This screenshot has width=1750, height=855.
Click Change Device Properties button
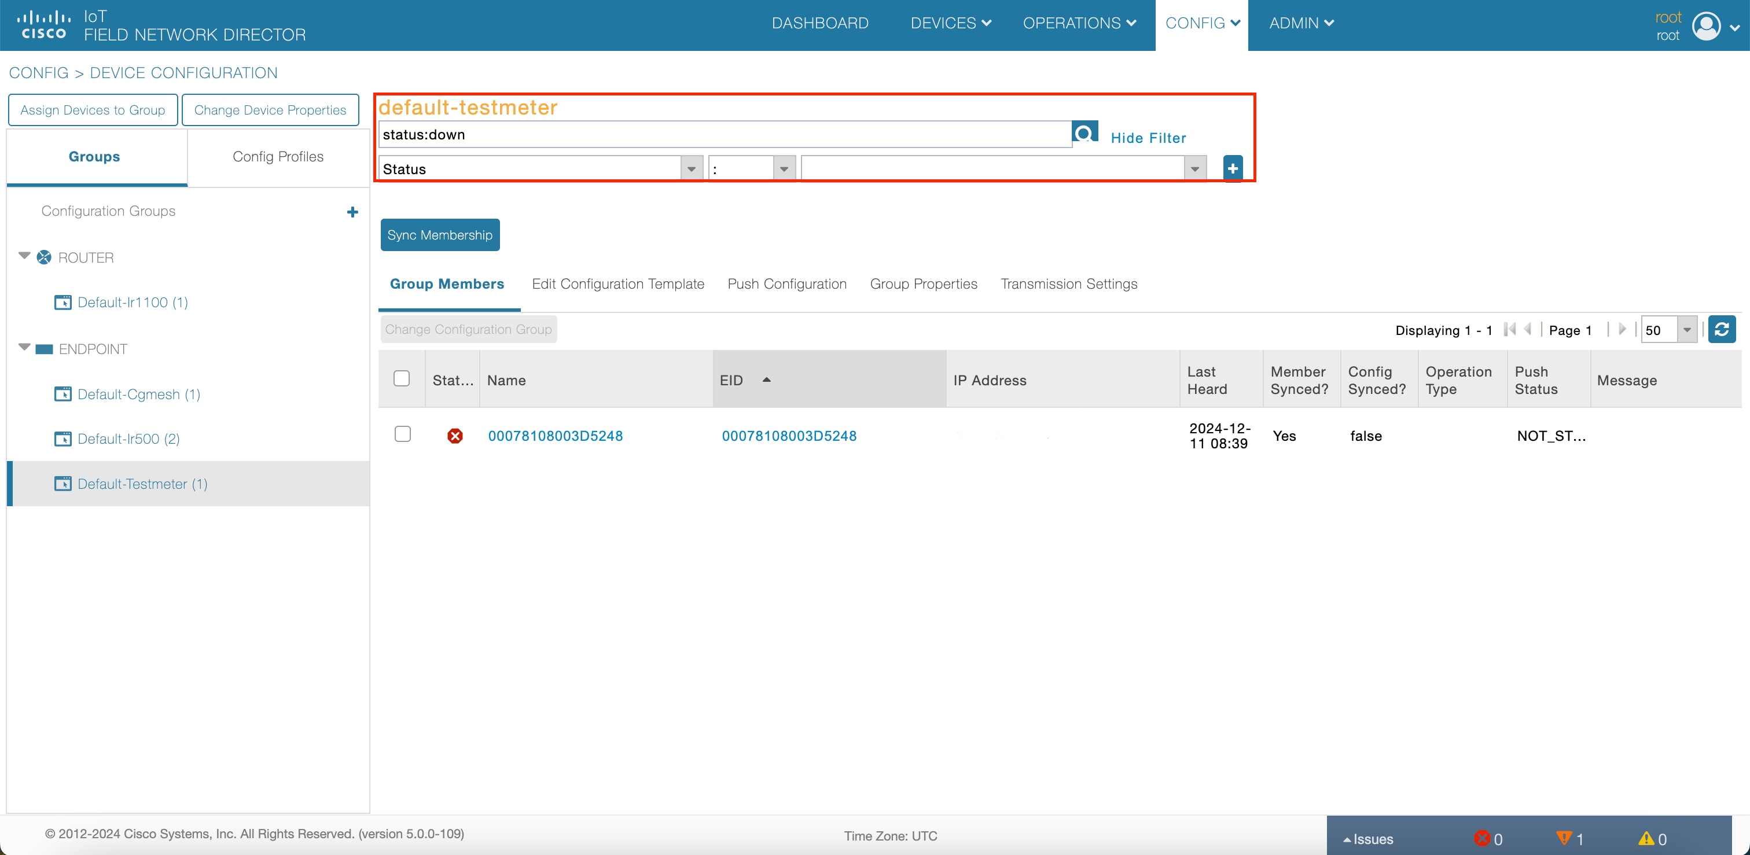(270, 110)
